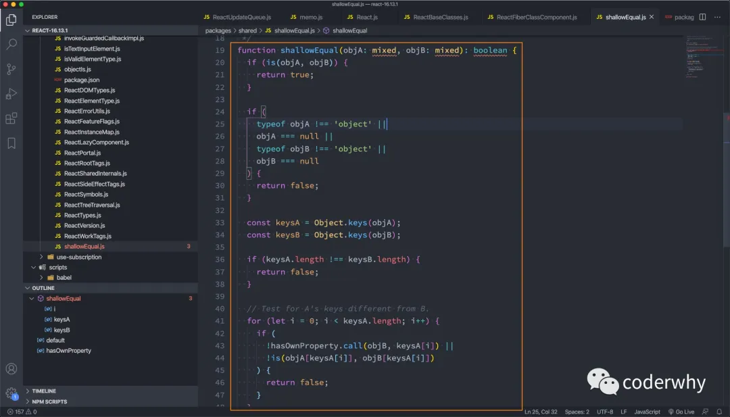Change encoding via UTF-8 status item

click(x=605, y=412)
